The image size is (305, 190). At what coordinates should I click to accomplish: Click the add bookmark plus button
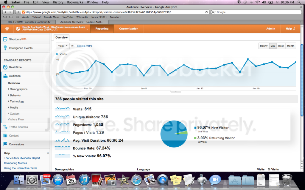[x=18, y=12]
